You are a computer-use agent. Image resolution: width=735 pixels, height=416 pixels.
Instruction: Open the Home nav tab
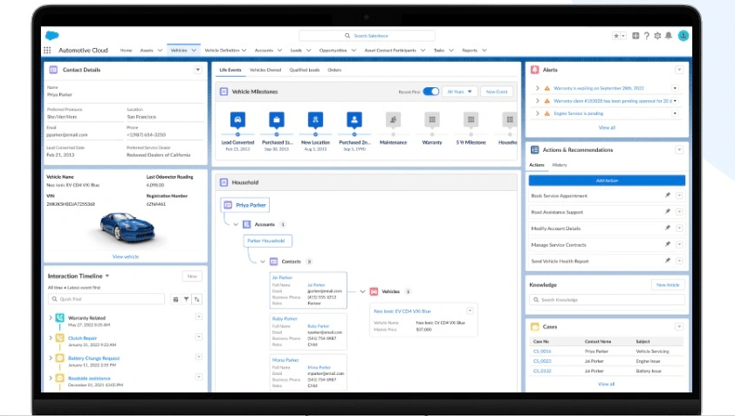tap(126, 50)
